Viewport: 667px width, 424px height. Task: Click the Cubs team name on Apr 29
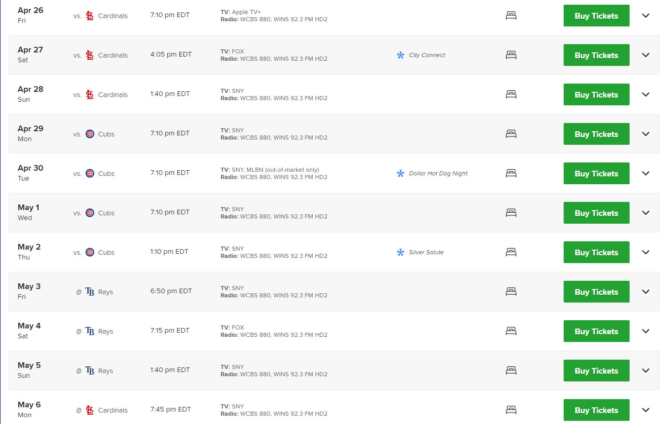106,134
